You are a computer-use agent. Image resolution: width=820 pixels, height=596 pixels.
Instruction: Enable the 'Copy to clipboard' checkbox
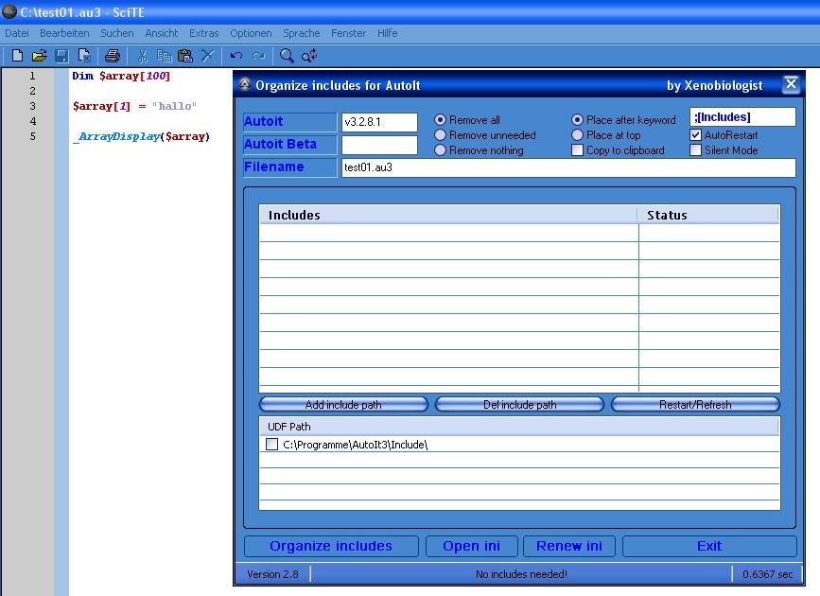[x=577, y=150]
